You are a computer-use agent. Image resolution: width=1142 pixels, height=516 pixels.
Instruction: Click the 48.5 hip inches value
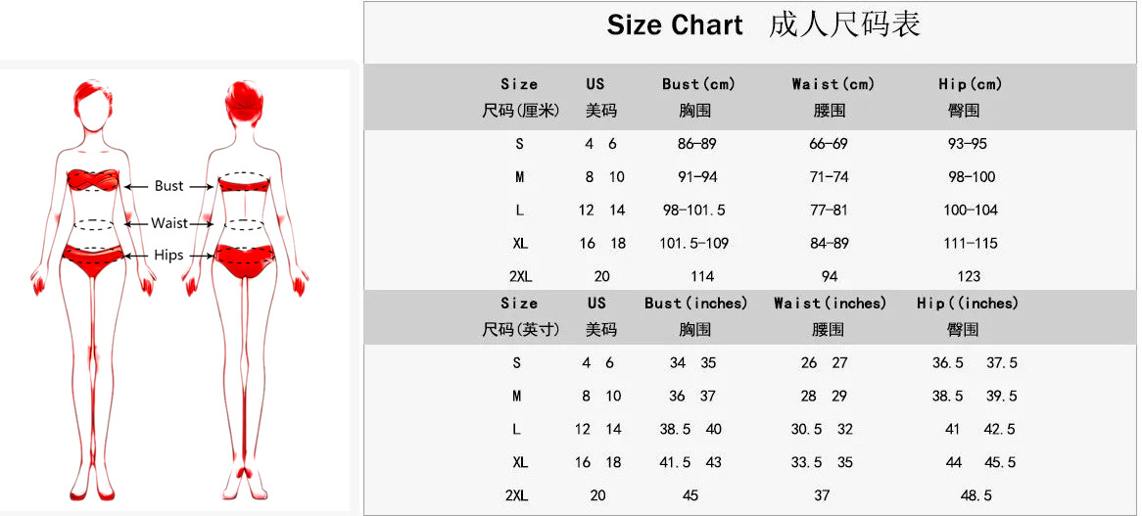[976, 496]
